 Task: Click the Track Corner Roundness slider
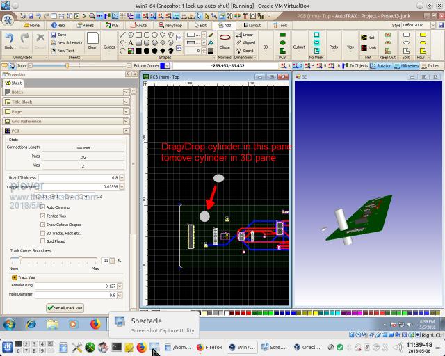click(x=20, y=259)
